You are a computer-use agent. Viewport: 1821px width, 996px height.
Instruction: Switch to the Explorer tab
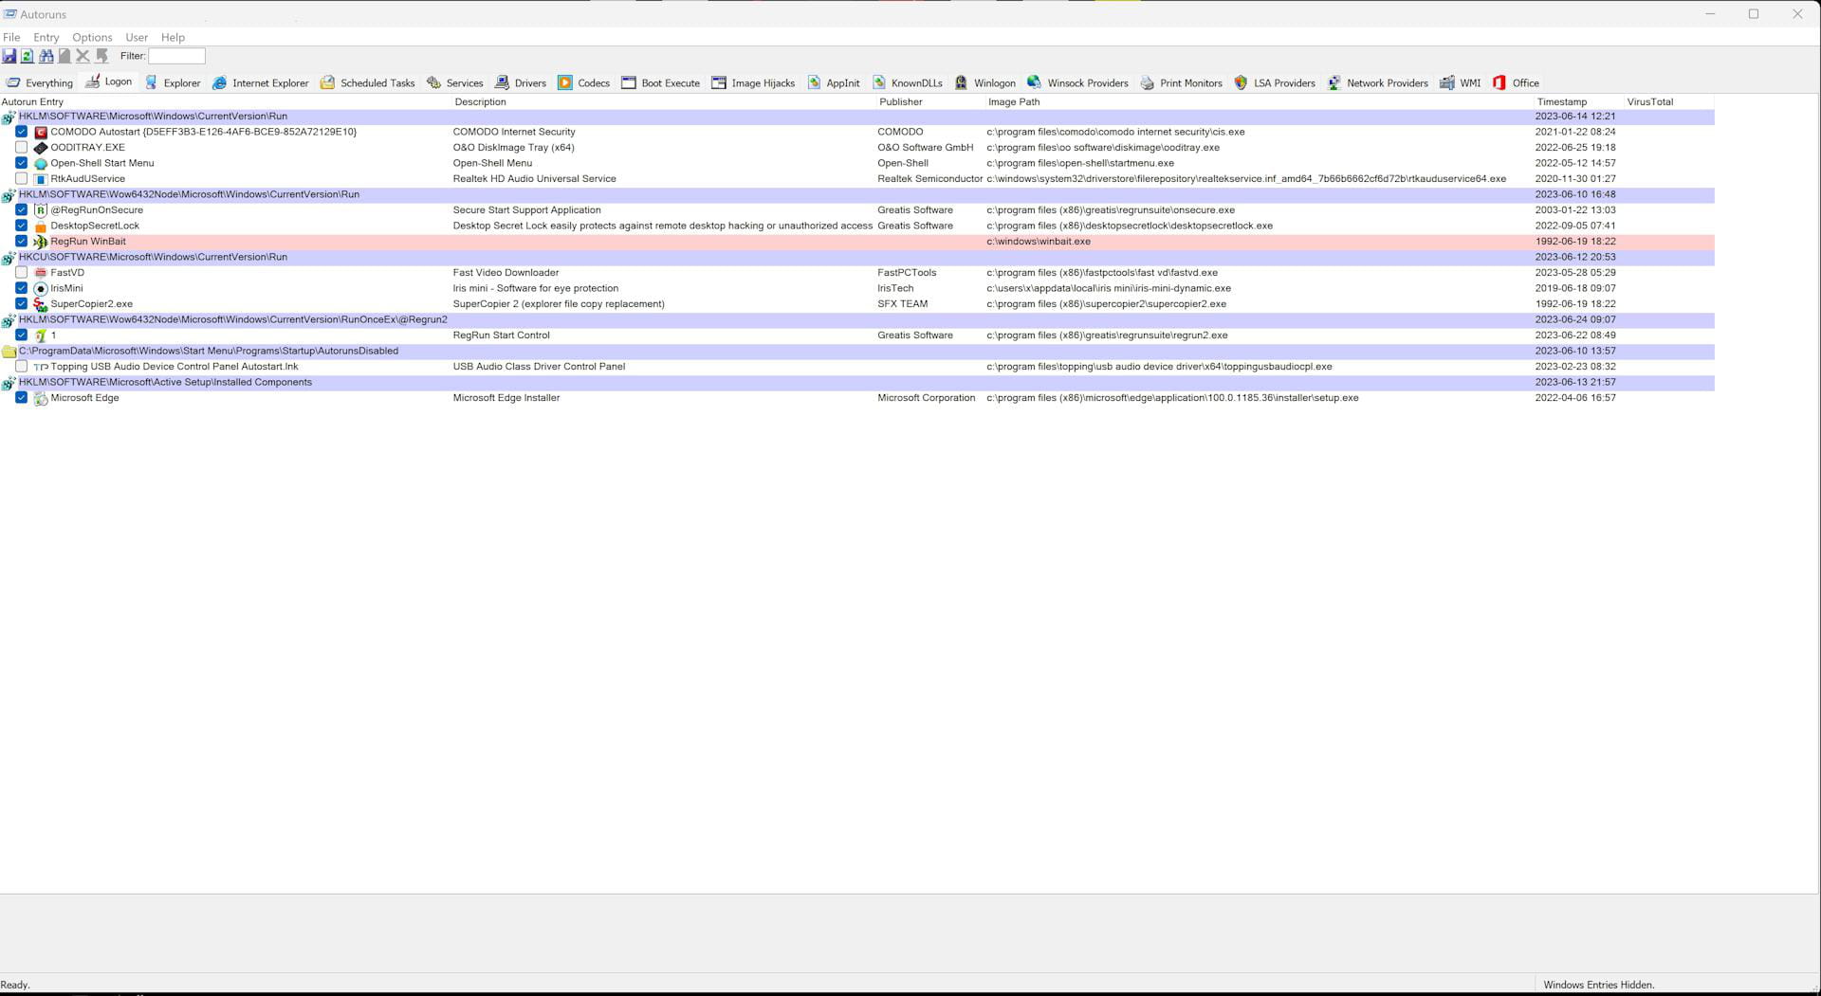[x=172, y=82]
